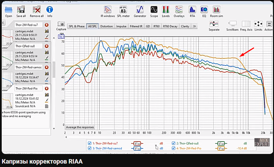Uncheck trace 3: Thor-2M-Red-samod in legend
This screenshot has height=167, width=274.
90,148
